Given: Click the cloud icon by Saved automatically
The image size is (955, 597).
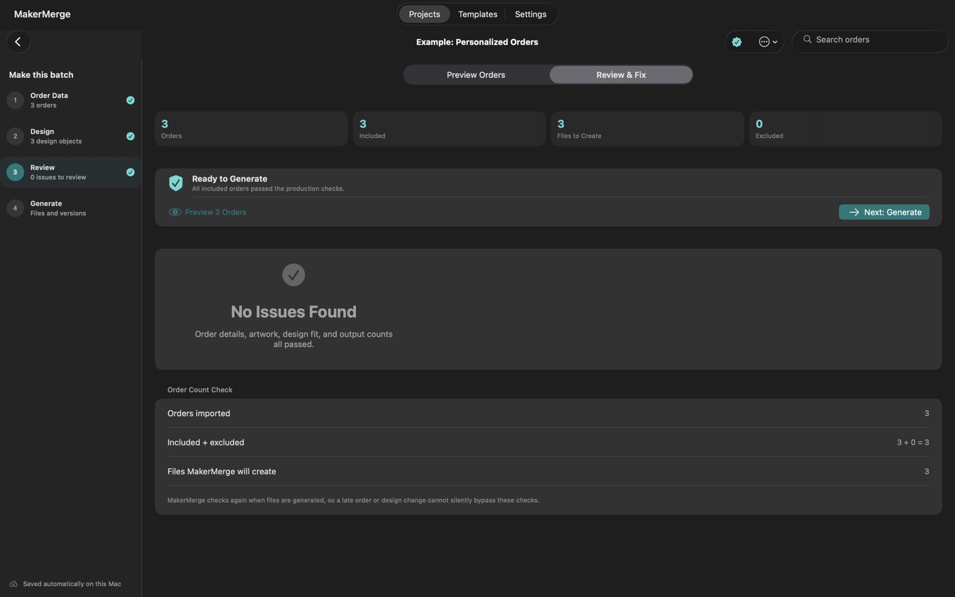Looking at the screenshot, I should click(13, 584).
